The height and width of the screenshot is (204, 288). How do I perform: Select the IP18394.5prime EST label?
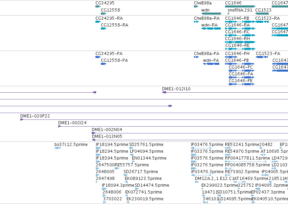coord(112,158)
